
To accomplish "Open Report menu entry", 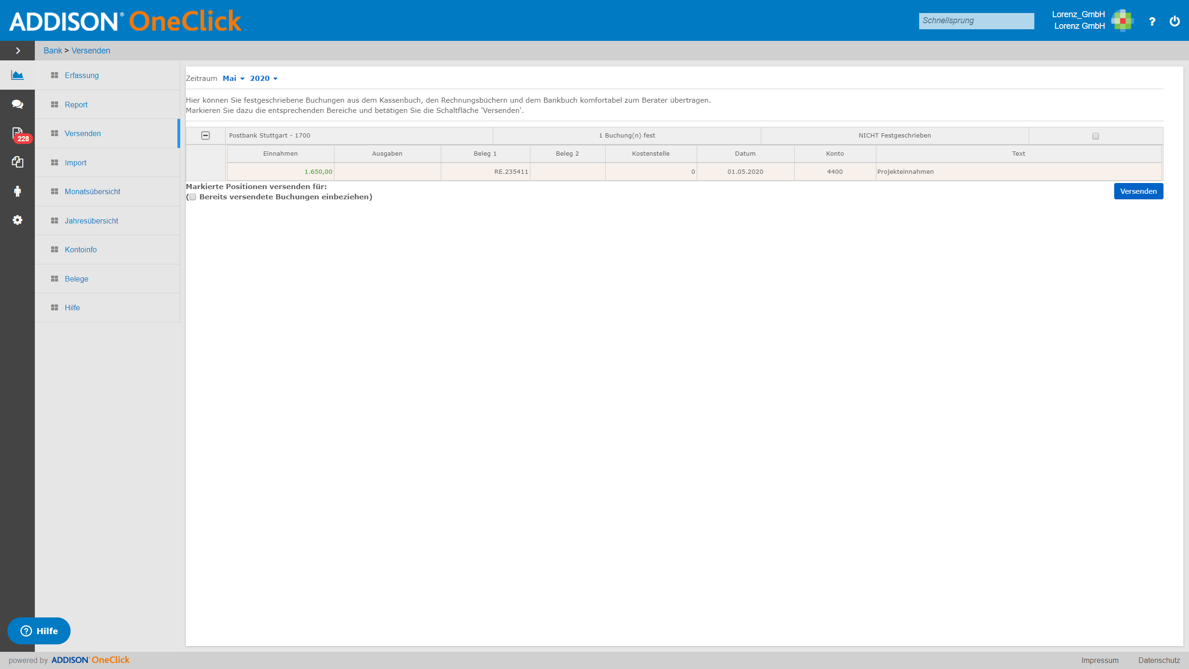I will [107, 105].
